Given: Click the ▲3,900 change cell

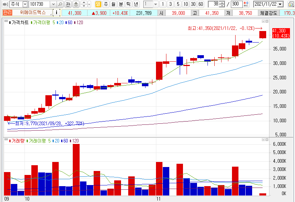Looking at the screenshot, I should [x=99, y=13].
